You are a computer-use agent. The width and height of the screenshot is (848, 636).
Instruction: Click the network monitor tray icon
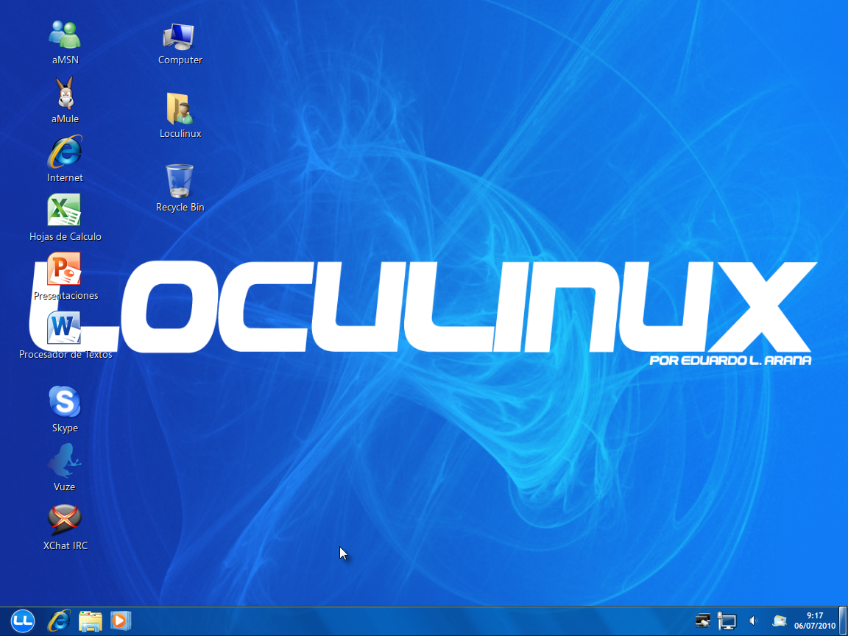(x=727, y=621)
